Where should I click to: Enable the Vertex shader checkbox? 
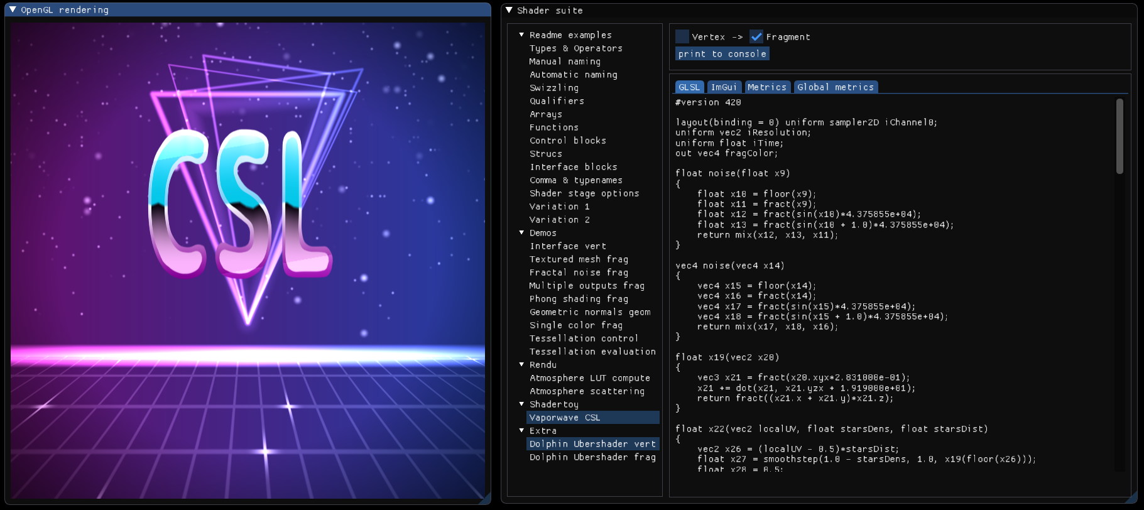682,36
